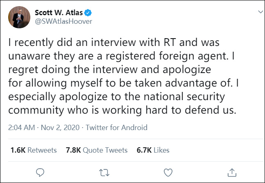The image size is (265, 183).
Task: Click the @SWAtlasHoover handle
Action: click(x=63, y=21)
